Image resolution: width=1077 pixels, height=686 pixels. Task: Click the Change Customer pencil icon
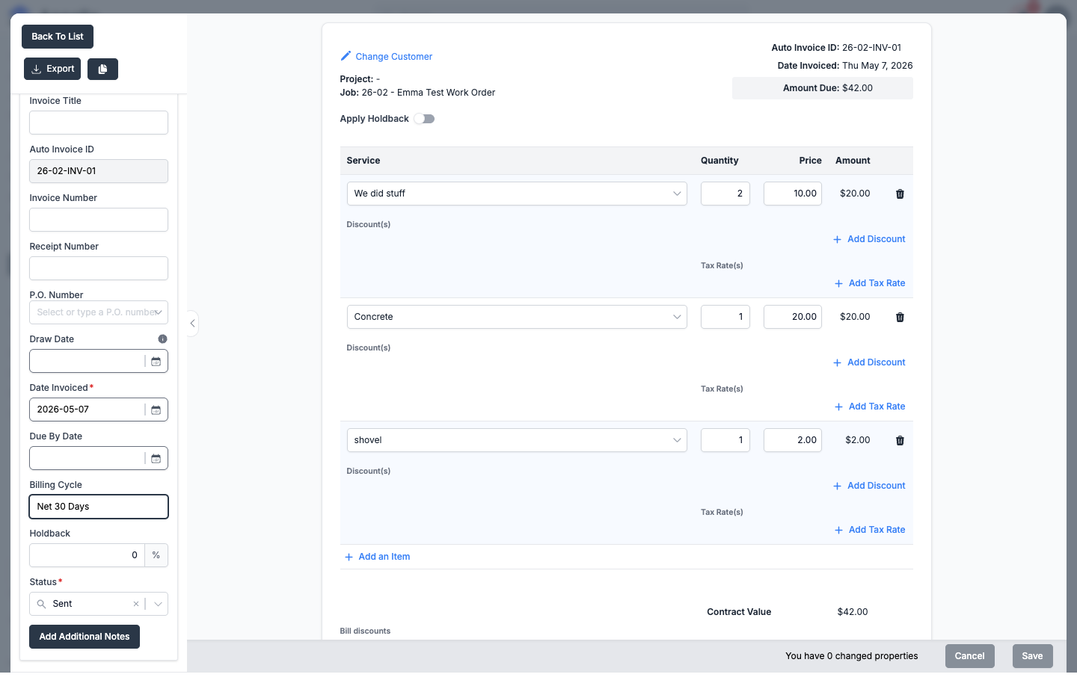pos(346,56)
